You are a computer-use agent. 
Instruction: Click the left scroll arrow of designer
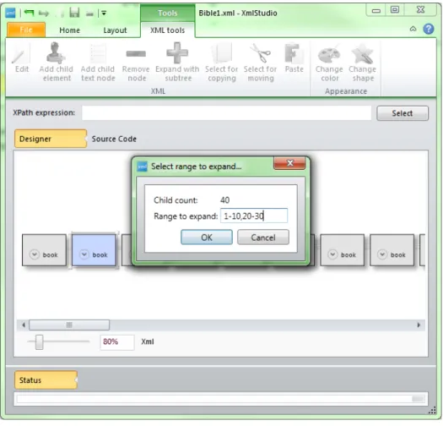click(x=24, y=325)
